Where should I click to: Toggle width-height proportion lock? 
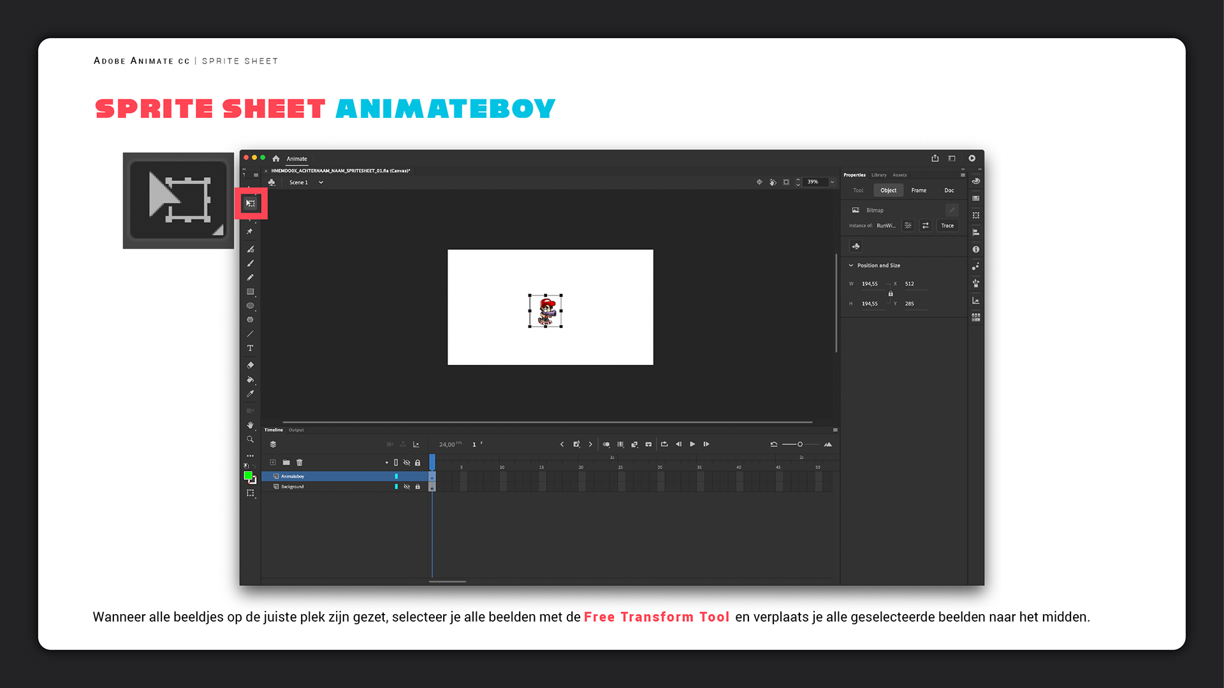pyautogui.click(x=891, y=294)
